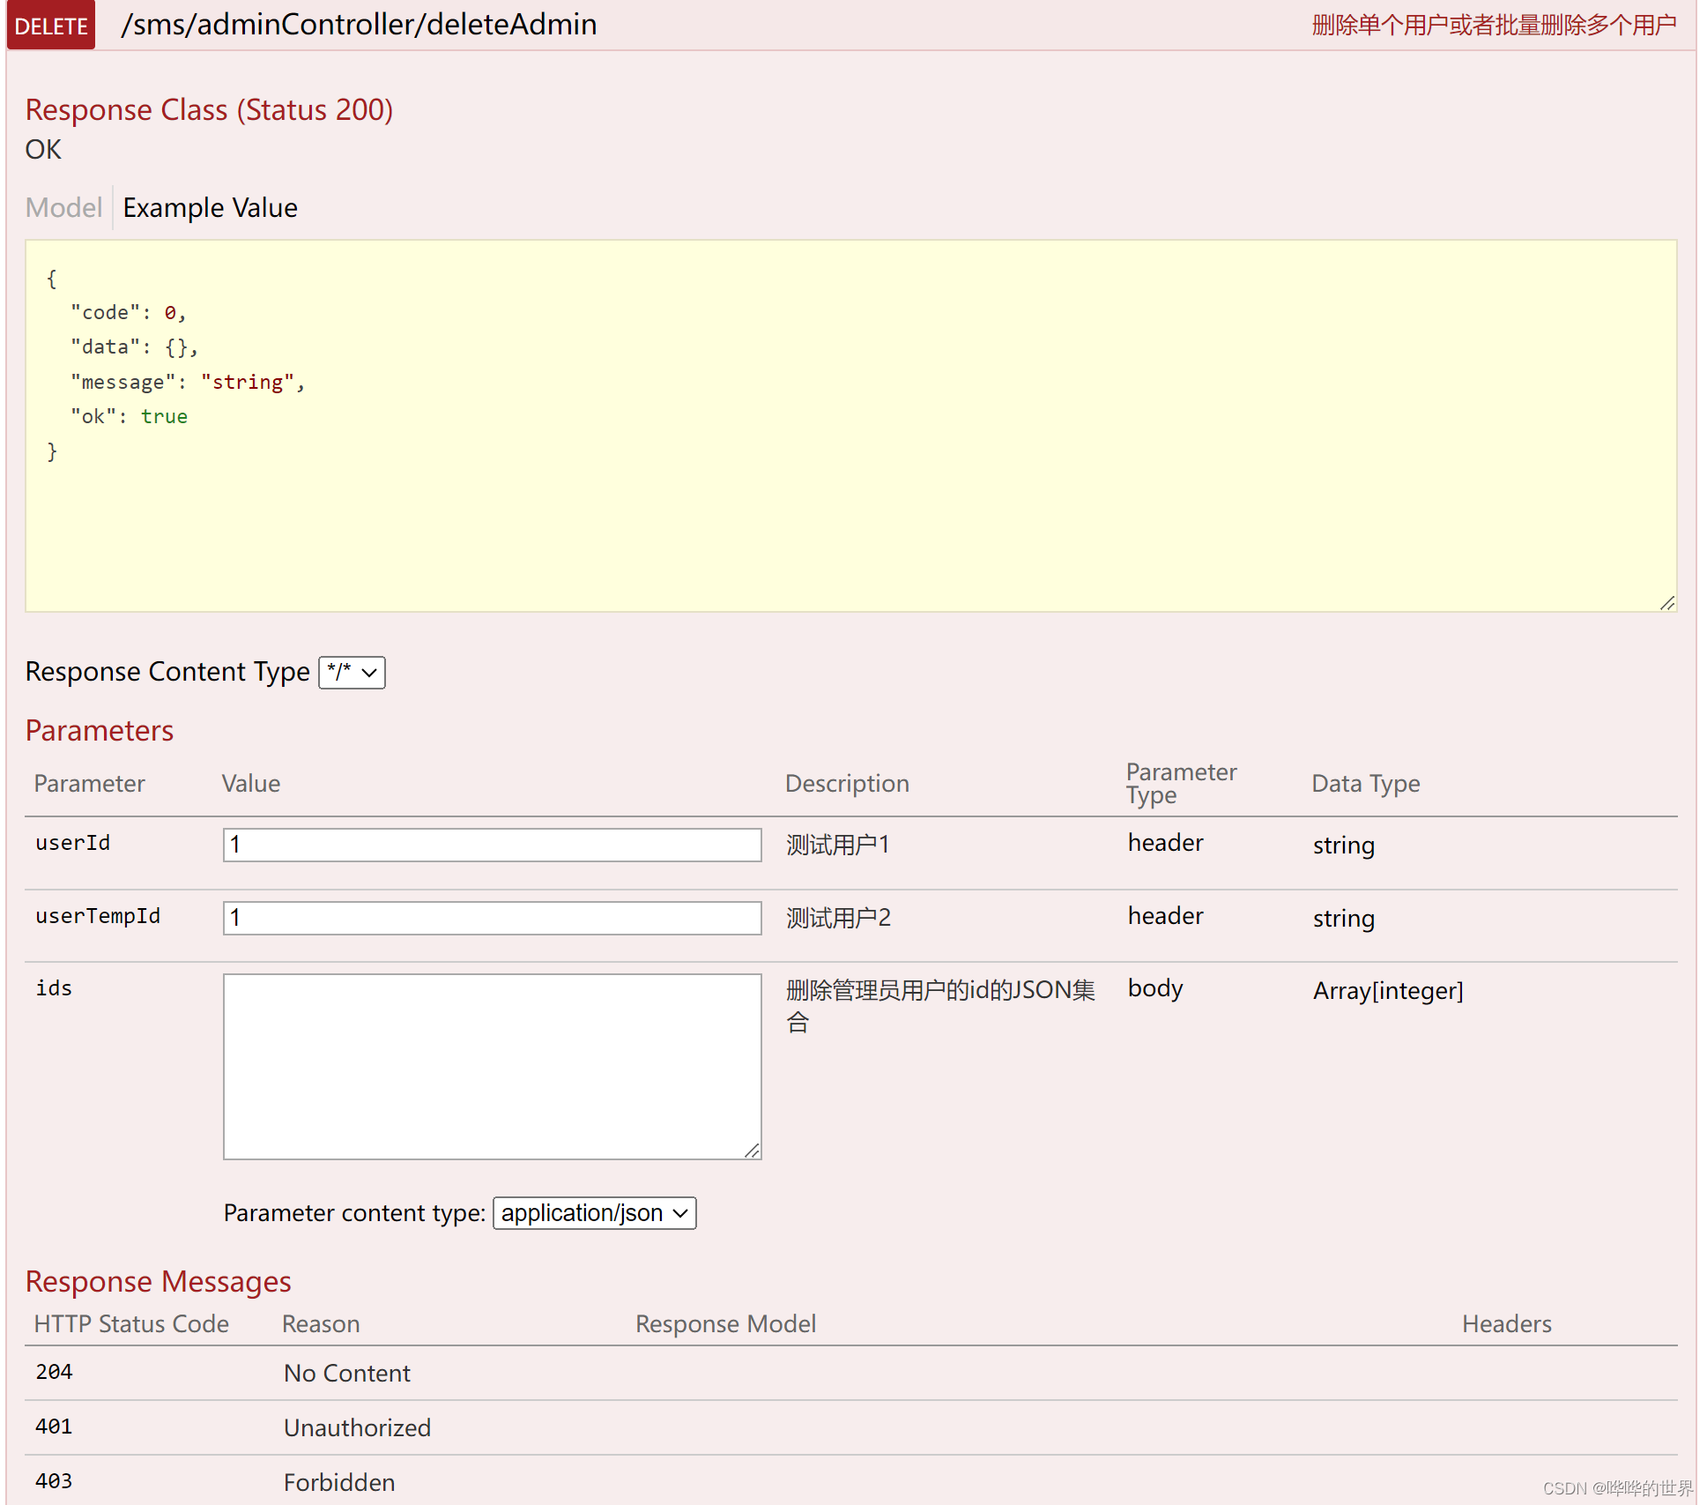The height and width of the screenshot is (1505, 1707).
Task: Click the 401 Unauthorized row
Action: (356, 1427)
